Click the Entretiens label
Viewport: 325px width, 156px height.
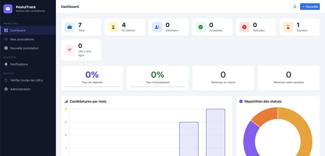(x=172, y=30)
